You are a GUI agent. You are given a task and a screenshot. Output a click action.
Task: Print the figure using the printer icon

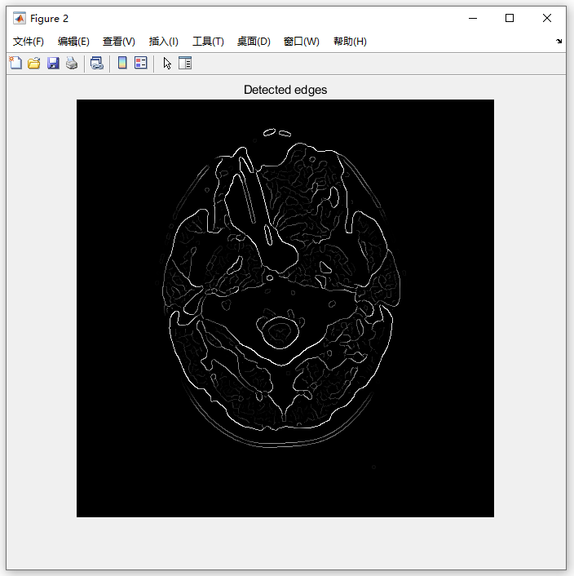click(x=72, y=63)
